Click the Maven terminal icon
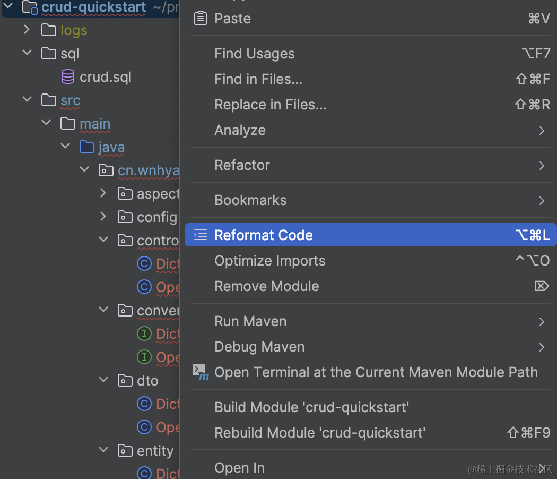This screenshot has height=479, width=557. point(201,372)
